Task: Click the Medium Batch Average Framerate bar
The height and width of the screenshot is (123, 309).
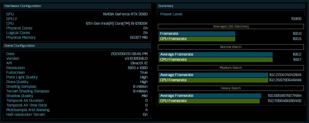Action: tap(213, 75)
